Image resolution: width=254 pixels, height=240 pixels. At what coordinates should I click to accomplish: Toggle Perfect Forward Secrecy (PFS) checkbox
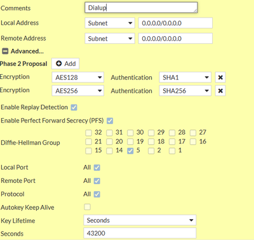(110, 121)
